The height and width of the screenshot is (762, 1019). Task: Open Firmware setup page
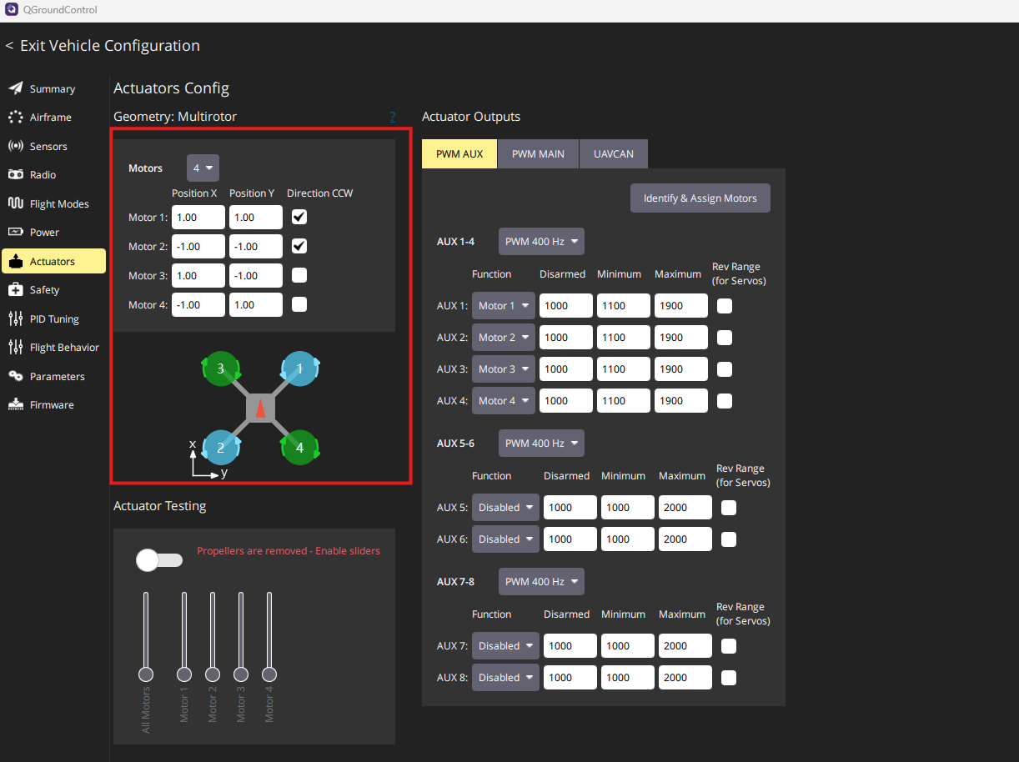click(x=52, y=404)
